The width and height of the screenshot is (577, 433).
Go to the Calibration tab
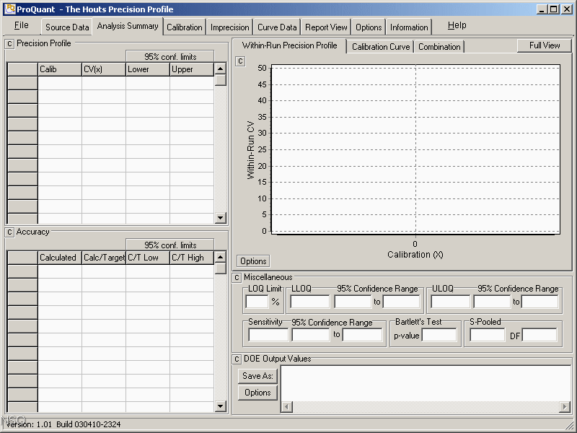pos(185,27)
